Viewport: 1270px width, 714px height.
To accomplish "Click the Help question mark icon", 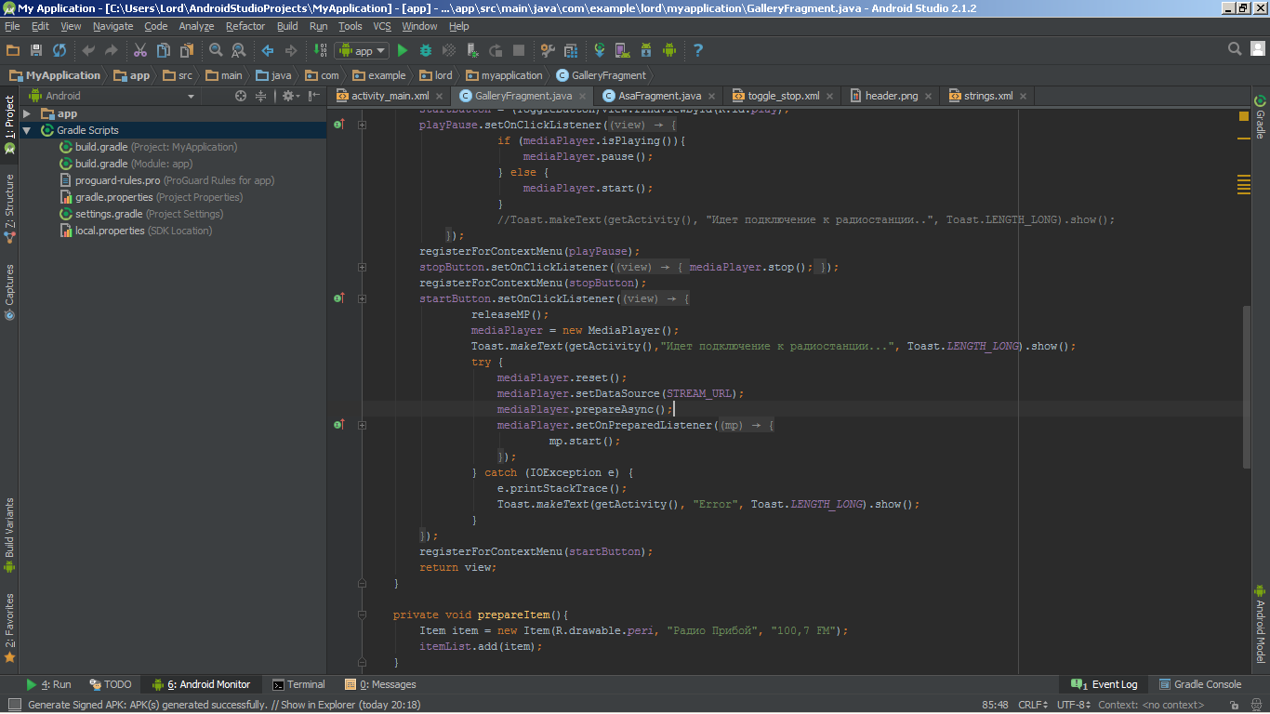I will (698, 50).
